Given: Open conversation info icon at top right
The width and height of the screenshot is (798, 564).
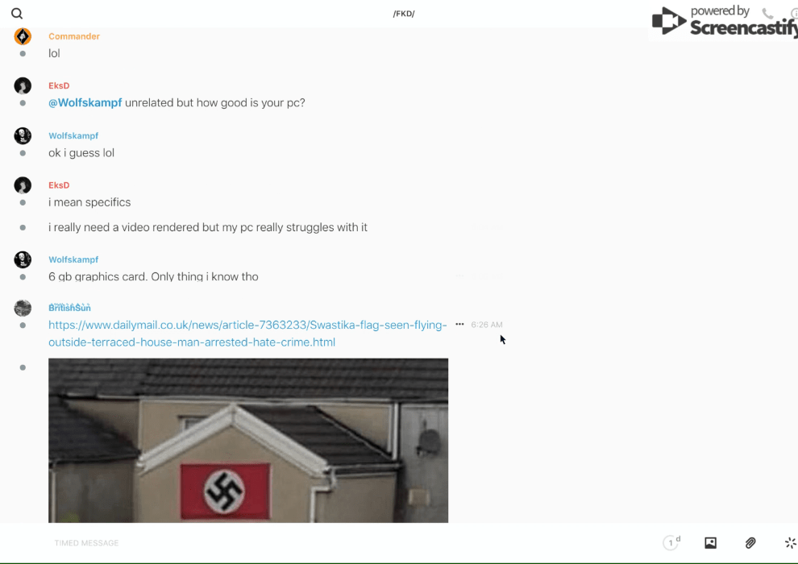Looking at the screenshot, I should point(793,14).
